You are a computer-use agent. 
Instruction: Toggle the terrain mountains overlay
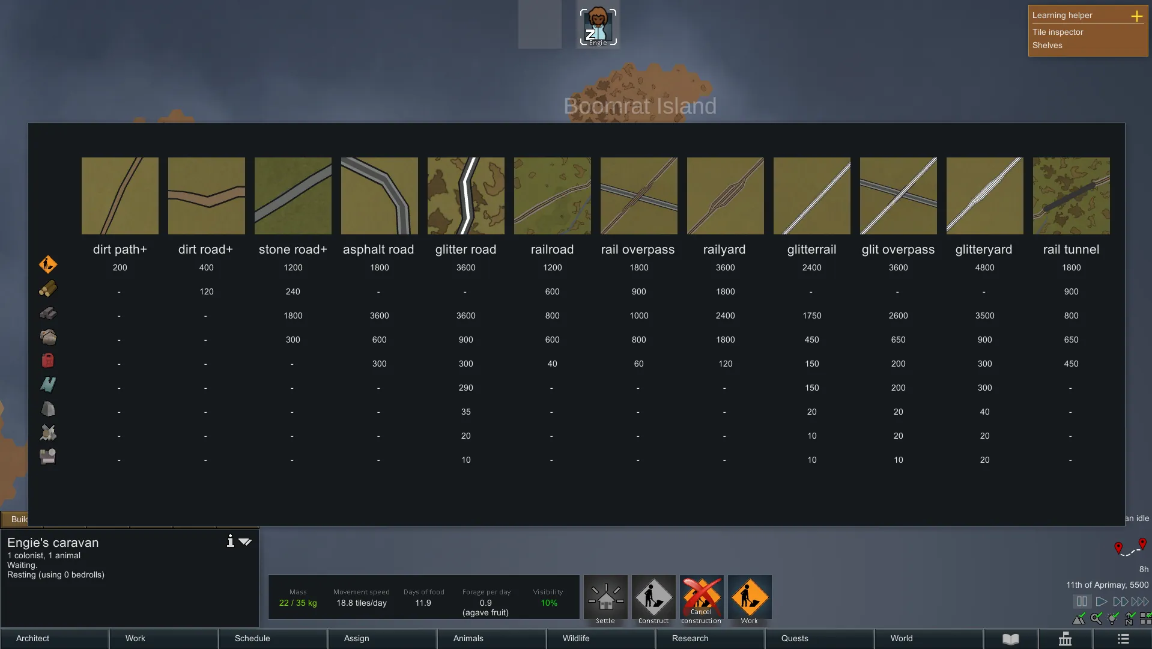(1079, 618)
